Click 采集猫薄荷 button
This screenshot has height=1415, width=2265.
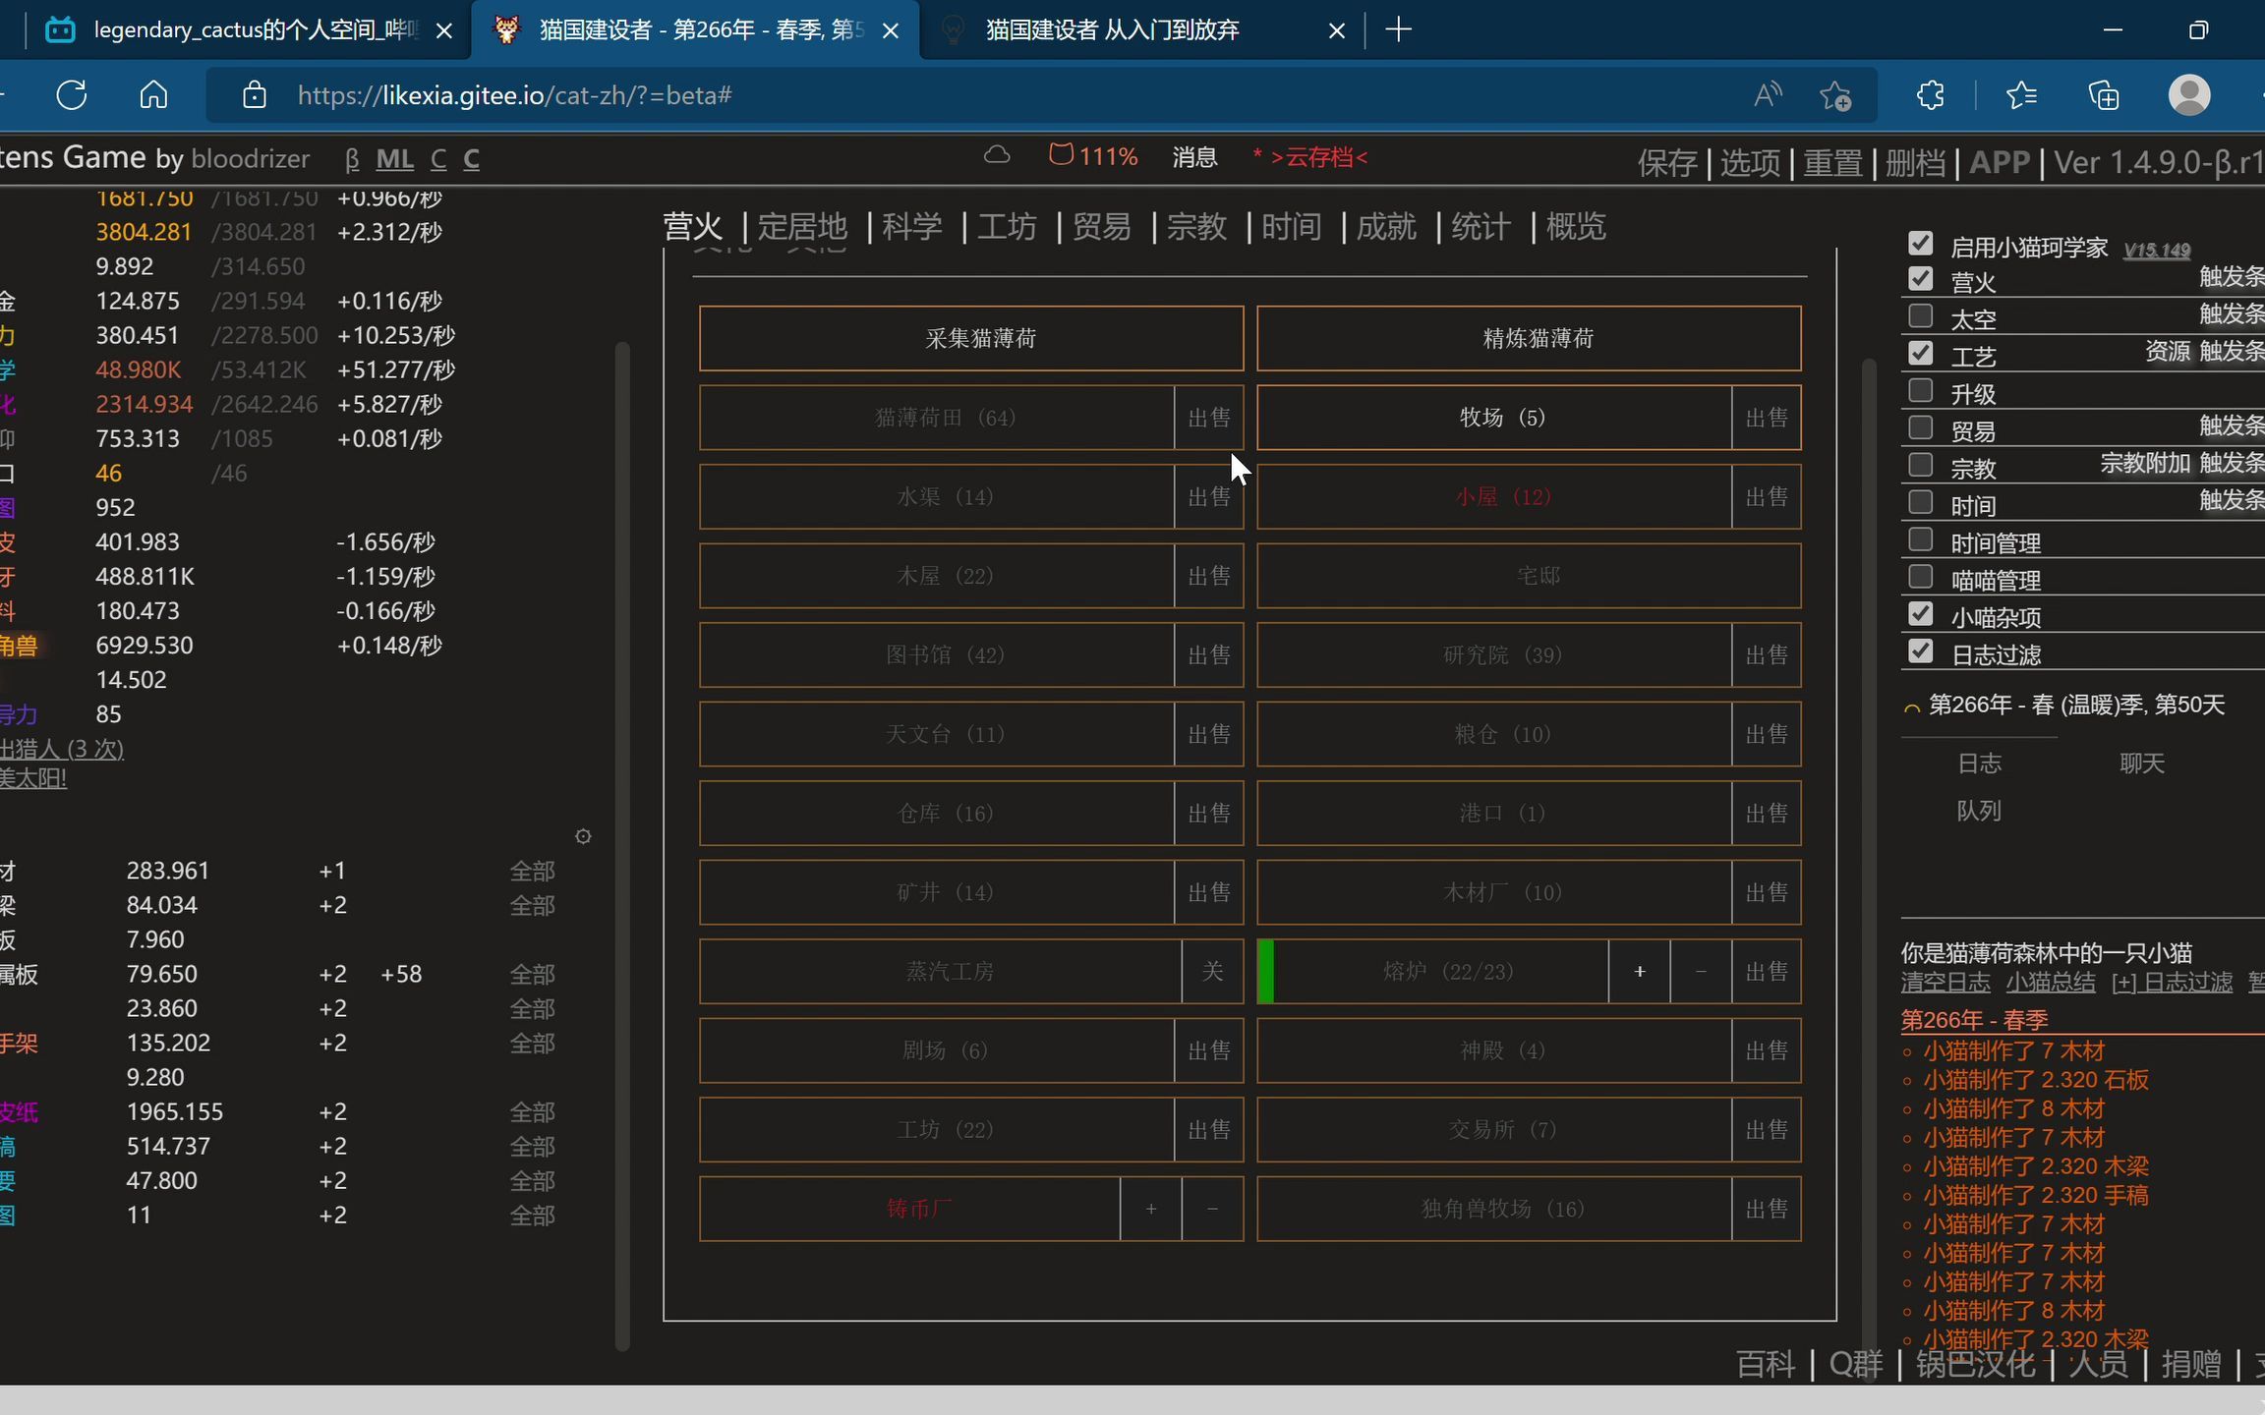(x=971, y=338)
